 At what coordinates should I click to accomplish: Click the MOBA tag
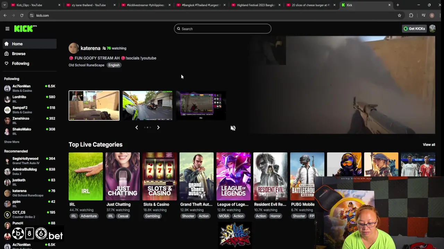(x=224, y=216)
